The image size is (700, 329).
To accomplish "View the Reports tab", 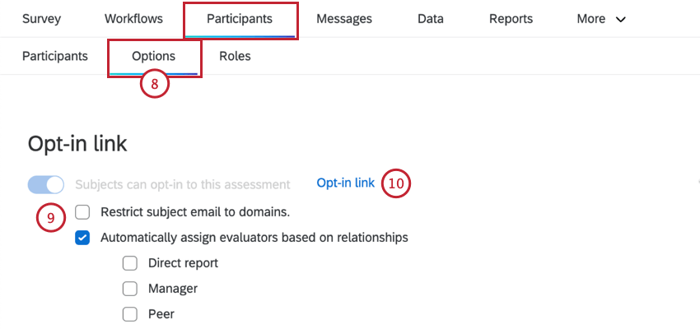I will 511,19.
